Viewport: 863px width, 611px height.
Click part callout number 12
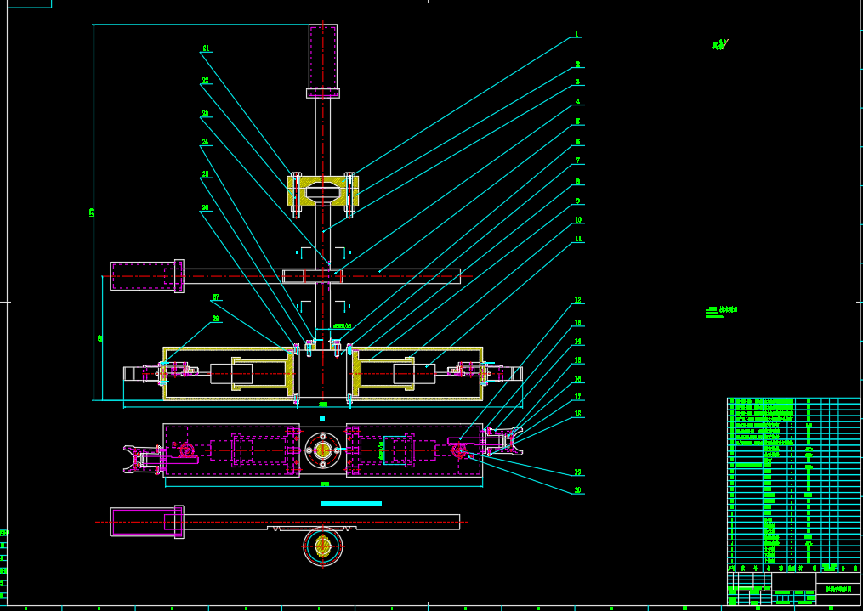point(578,300)
